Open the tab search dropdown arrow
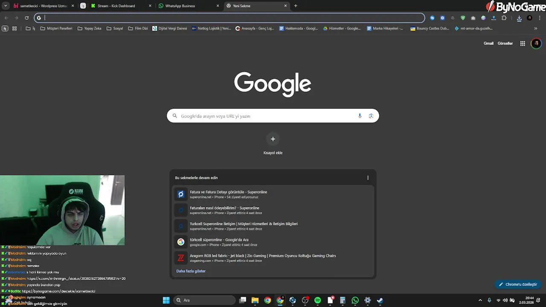546x307 pixels. point(6,6)
